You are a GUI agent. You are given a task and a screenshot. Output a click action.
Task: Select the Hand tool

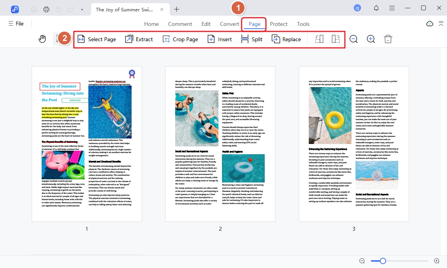pyautogui.click(x=42, y=39)
